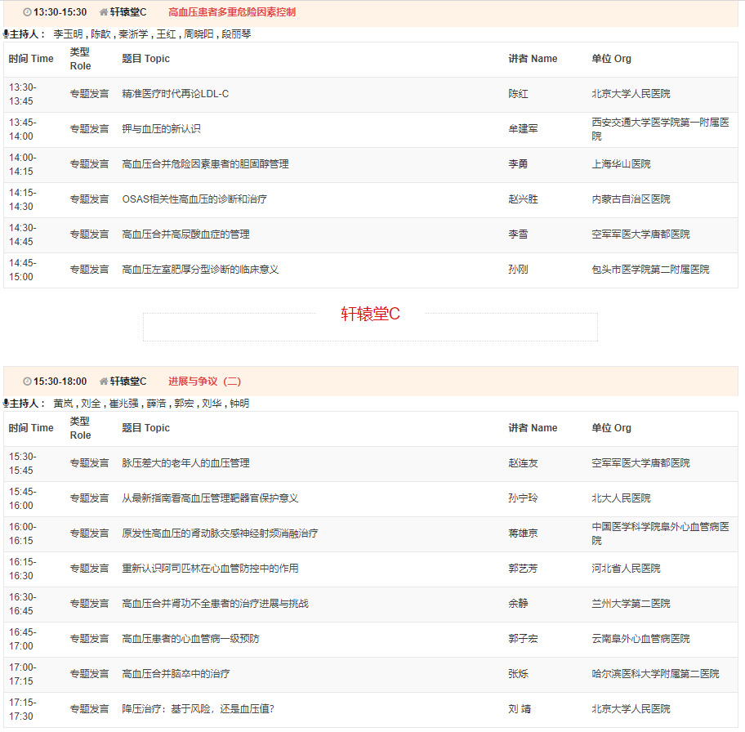This screenshot has height=732, width=745.
Task: Click host name 段丽琴
Action: [x=236, y=34]
